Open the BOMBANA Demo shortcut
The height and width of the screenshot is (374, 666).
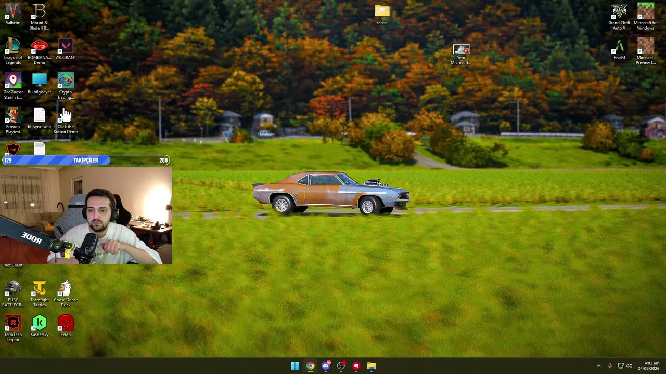tap(39, 51)
